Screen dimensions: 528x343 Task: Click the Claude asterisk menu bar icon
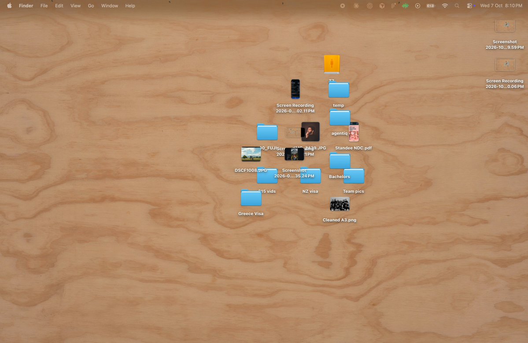tap(356, 6)
